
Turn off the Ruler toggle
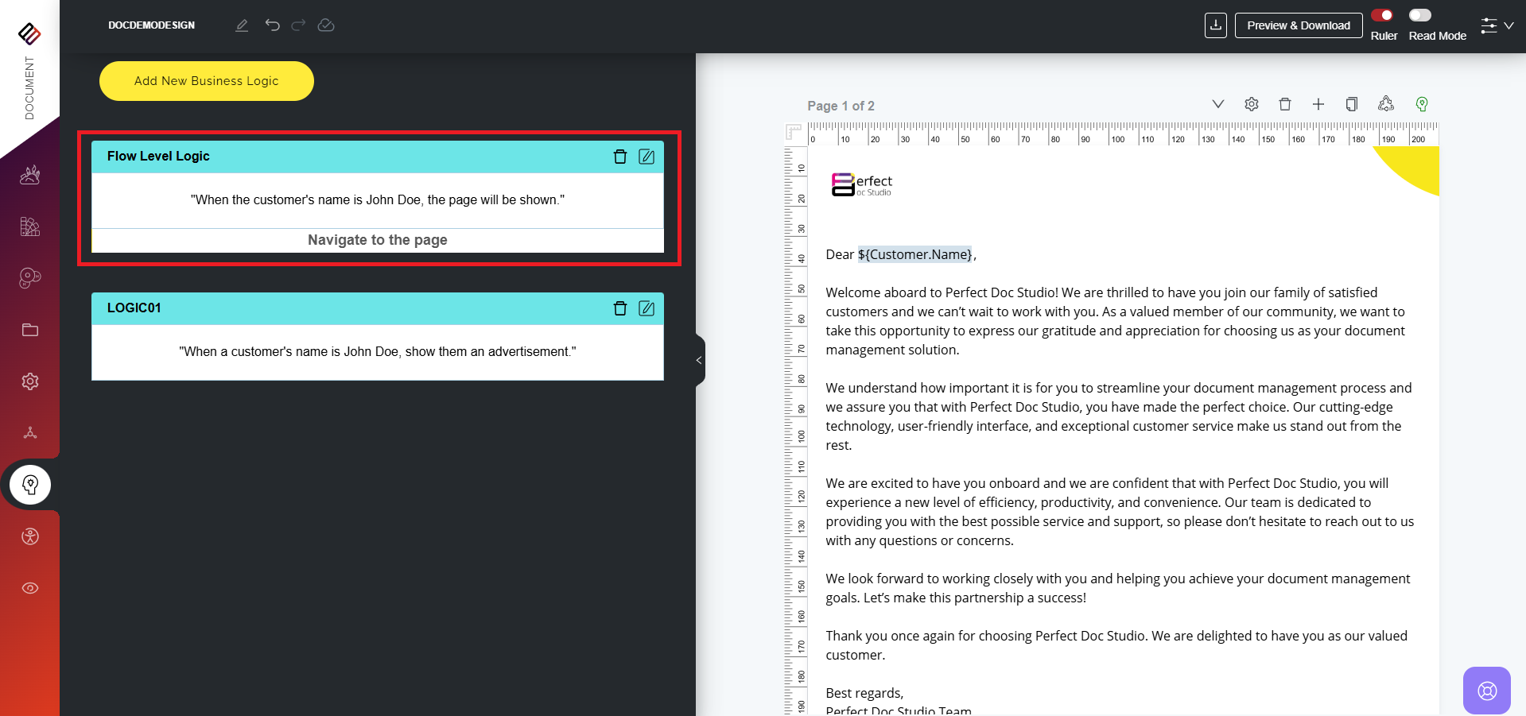pyautogui.click(x=1382, y=15)
